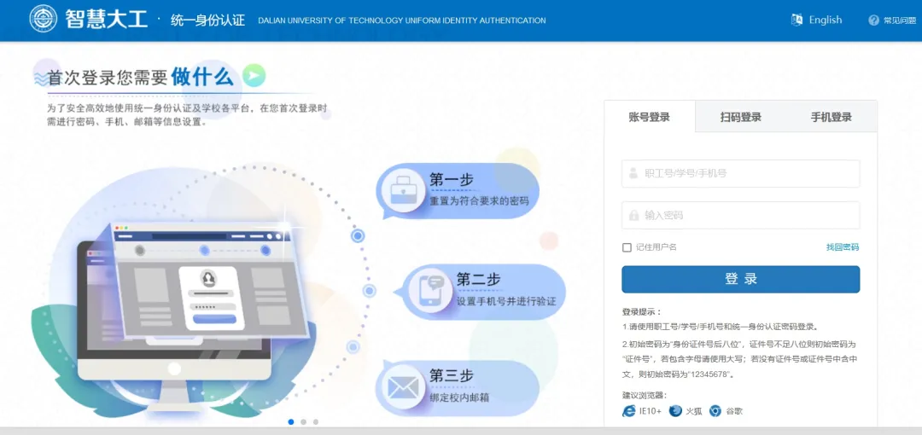Click the 第一步 briefcase step icon
This screenshot has width=922, height=435.
tap(403, 191)
